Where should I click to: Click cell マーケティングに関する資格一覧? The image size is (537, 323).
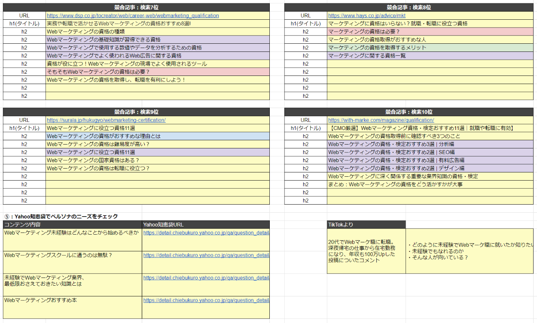coord(366,56)
